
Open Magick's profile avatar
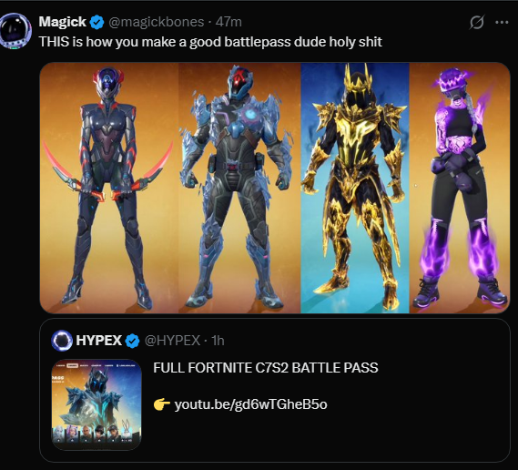(15, 31)
